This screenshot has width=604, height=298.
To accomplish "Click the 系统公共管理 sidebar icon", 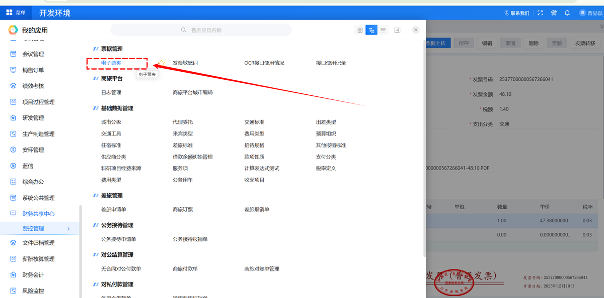I will click(x=13, y=198).
